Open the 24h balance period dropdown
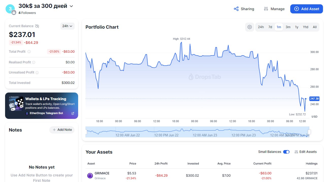Screen dimensions: 324x182 pos(67,26)
